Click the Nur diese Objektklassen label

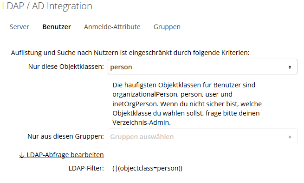(66, 67)
